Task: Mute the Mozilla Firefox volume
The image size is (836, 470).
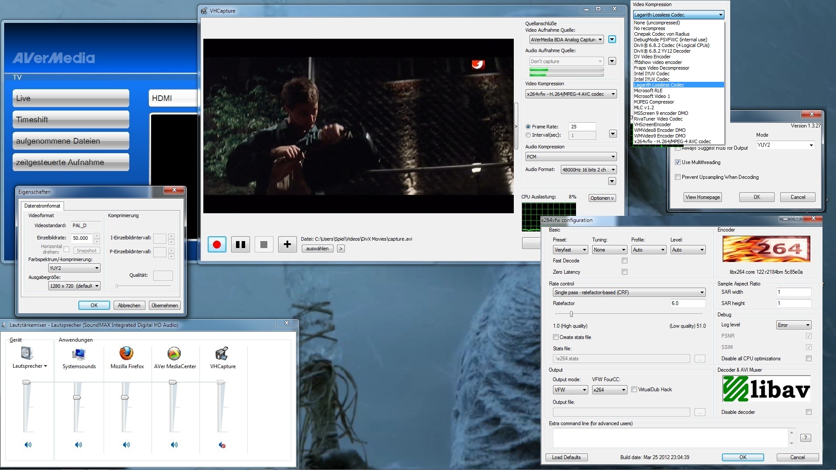Action: click(x=126, y=445)
